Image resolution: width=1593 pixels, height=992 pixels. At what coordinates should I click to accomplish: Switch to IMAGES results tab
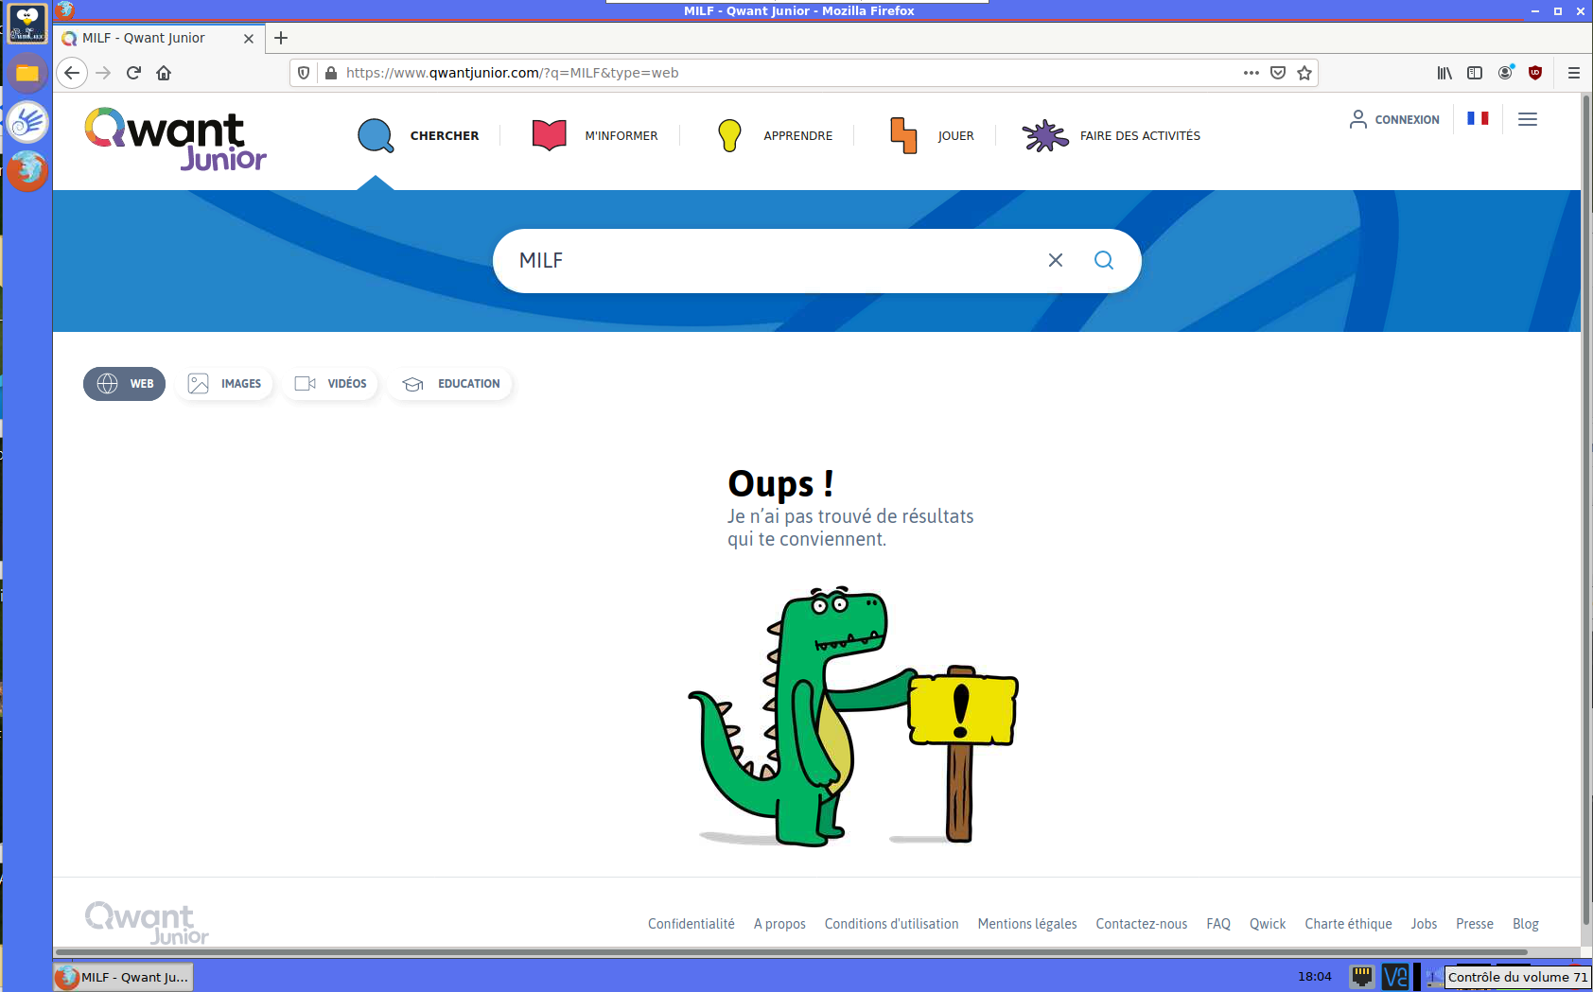coord(224,384)
